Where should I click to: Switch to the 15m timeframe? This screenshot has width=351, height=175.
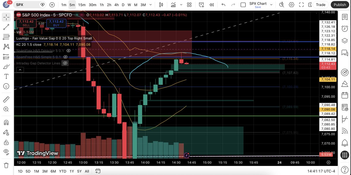pos(82,5)
